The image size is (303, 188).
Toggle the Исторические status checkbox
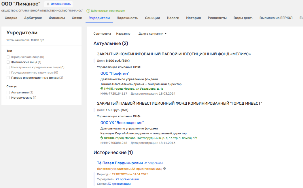click(8, 98)
